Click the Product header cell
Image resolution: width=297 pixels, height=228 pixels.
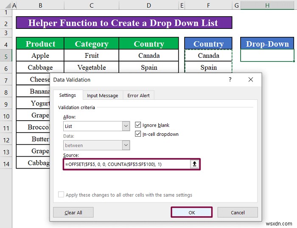pyautogui.click(x=40, y=44)
